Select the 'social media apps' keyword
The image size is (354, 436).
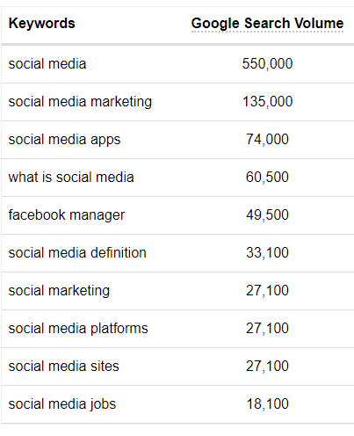[x=64, y=140]
